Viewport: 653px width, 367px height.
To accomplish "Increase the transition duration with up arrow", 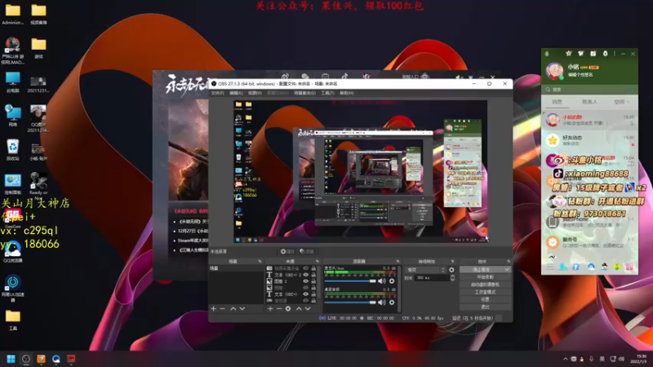I will click(x=453, y=276).
